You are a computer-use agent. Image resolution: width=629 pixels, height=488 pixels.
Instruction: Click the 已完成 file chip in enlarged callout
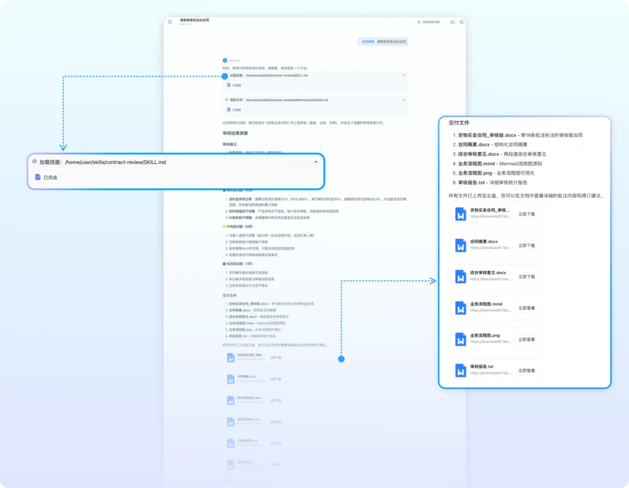[47, 177]
